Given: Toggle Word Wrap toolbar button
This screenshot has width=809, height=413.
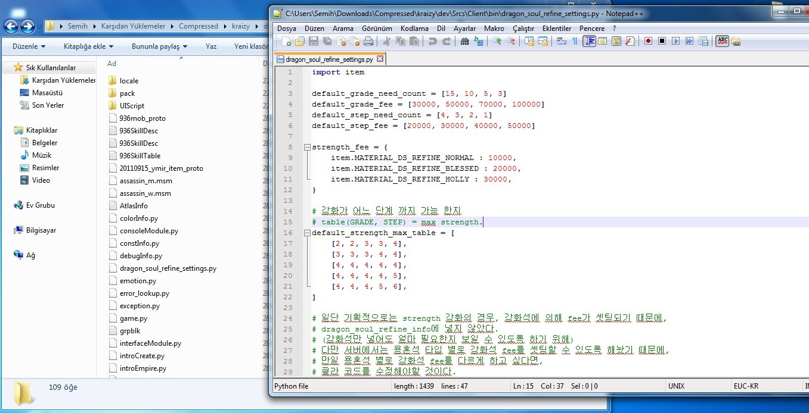Looking at the screenshot, I should pyautogui.click(x=561, y=41).
